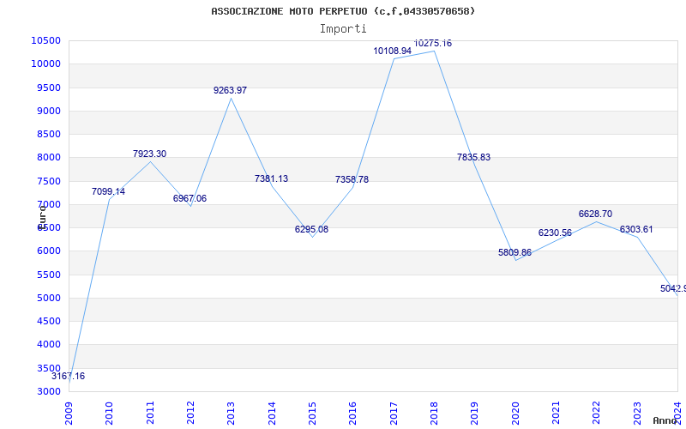Click the Euro axis label
The image size is (686, 429).
tap(42, 218)
